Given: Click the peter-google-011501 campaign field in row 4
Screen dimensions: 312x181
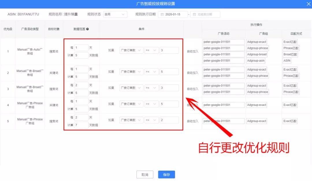Looking at the screenshot, I should pos(223,105).
